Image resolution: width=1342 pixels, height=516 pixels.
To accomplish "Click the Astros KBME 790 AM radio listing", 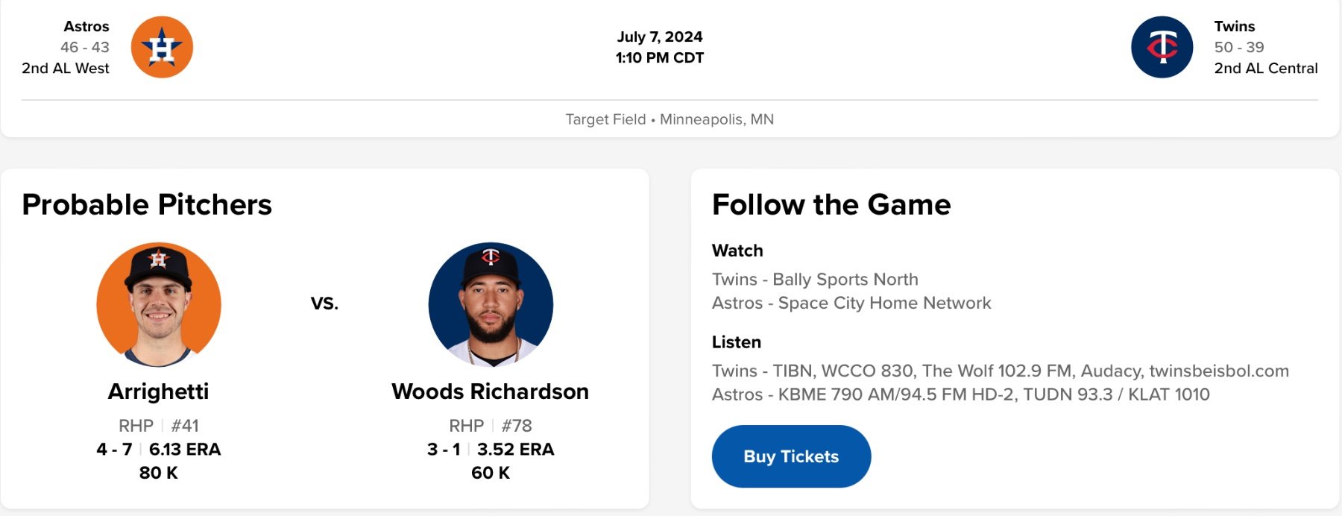I will [960, 394].
